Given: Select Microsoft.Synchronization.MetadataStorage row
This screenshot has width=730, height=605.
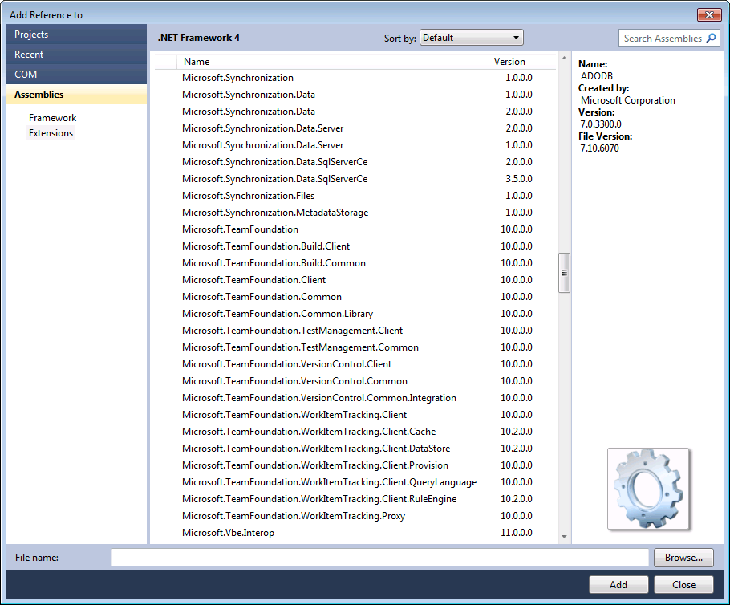Looking at the screenshot, I should [355, 213].
